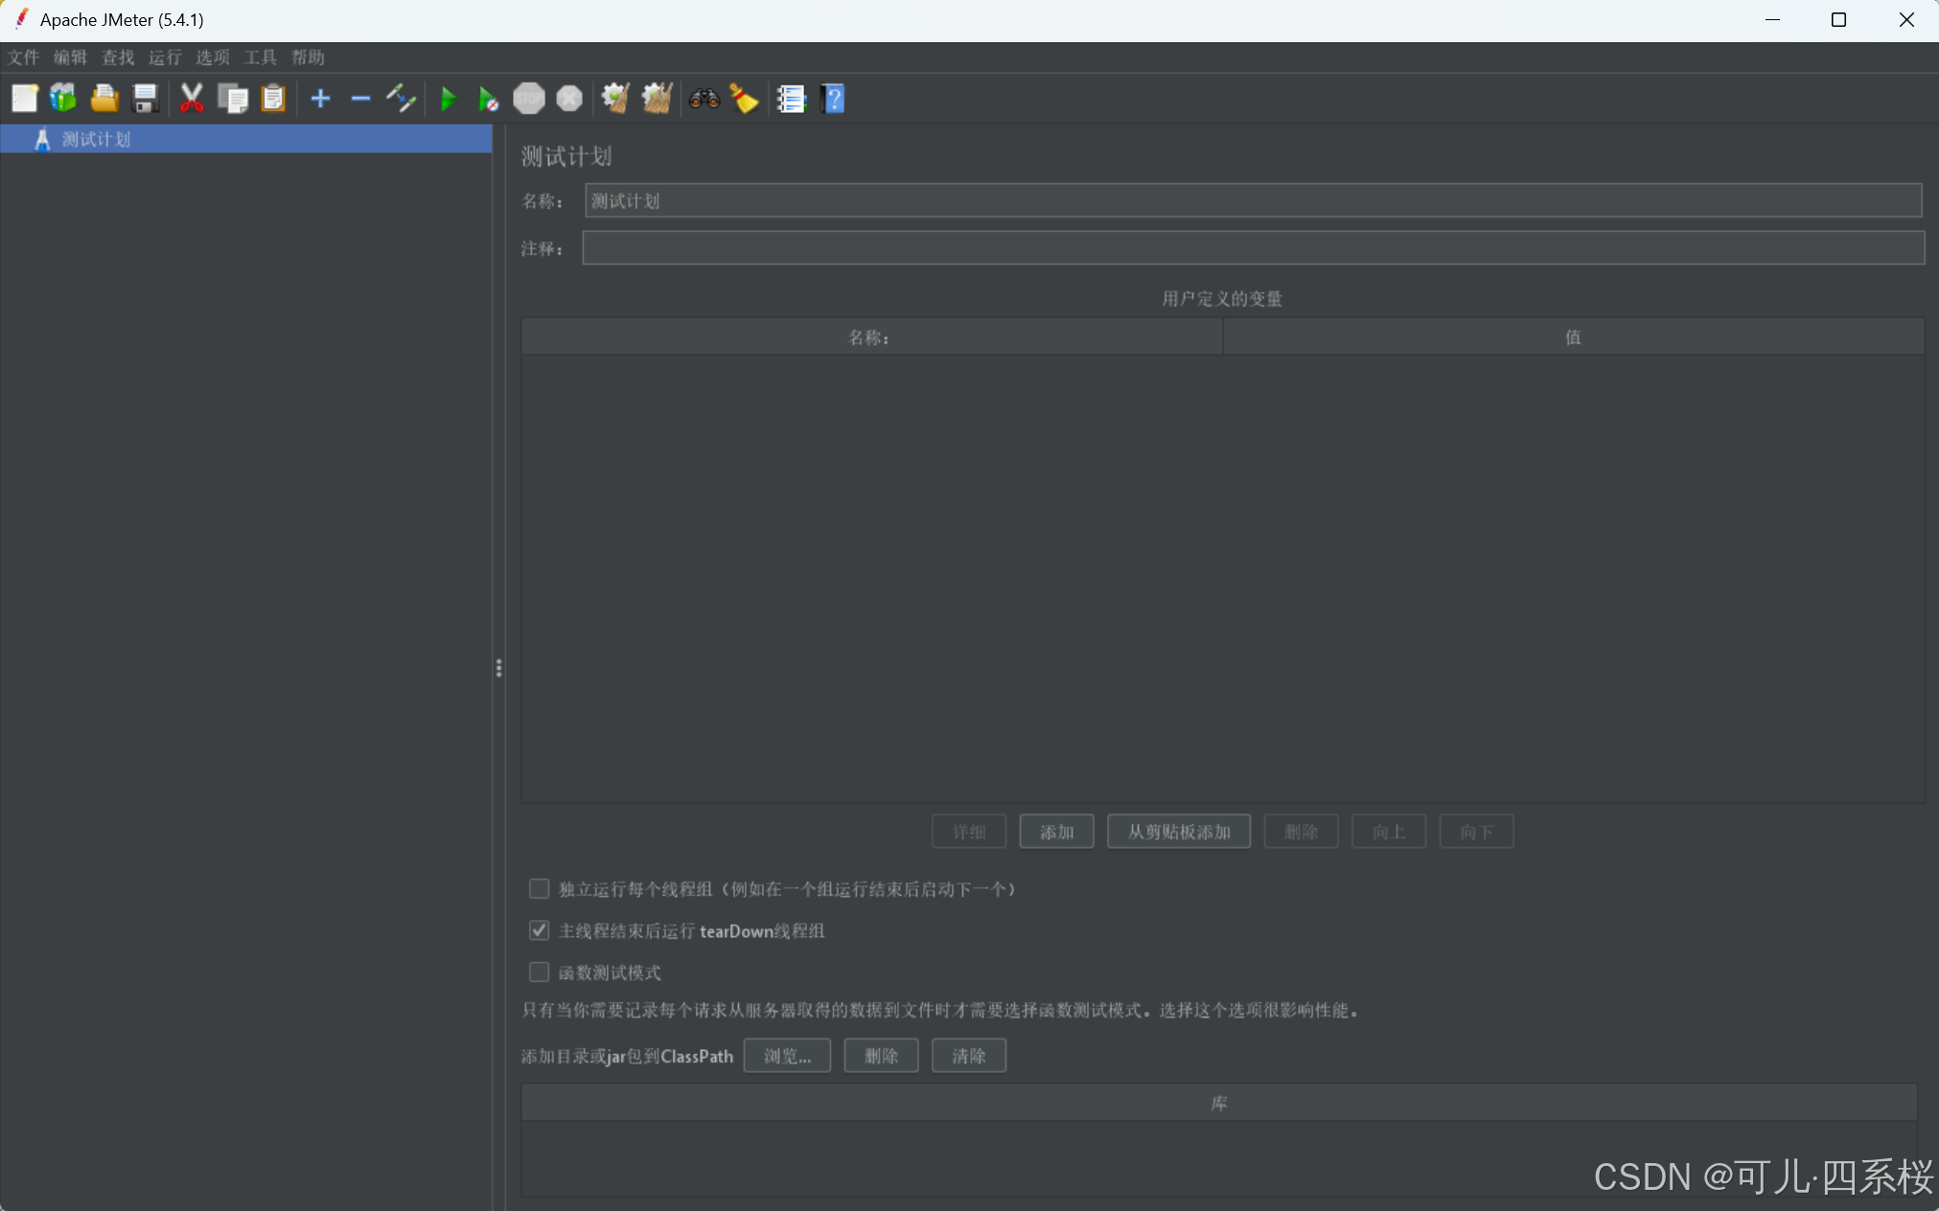Enable 函数测试模式 checkbox

click(x=540, y=972)
